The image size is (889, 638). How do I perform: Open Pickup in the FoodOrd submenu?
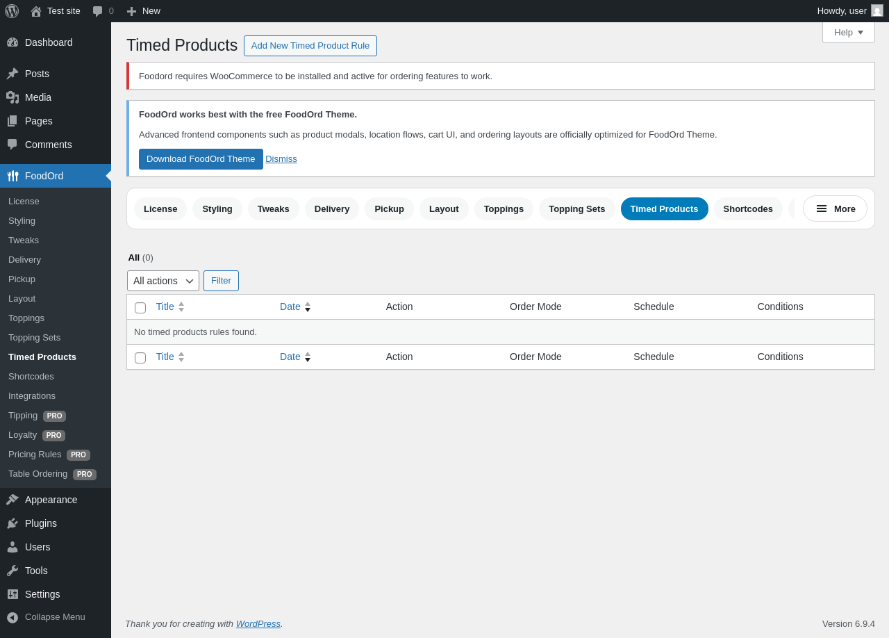(22, 279)
